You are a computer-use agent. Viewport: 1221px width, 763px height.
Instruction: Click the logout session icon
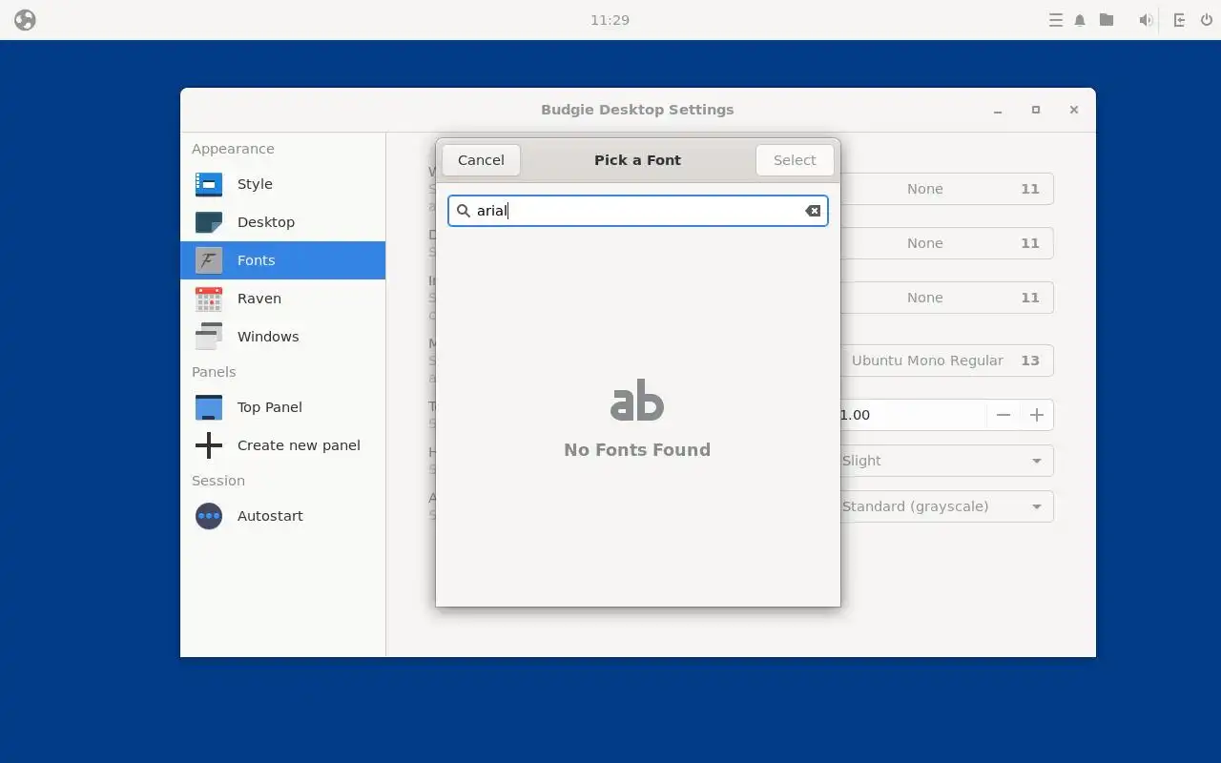coord(1179,20)
